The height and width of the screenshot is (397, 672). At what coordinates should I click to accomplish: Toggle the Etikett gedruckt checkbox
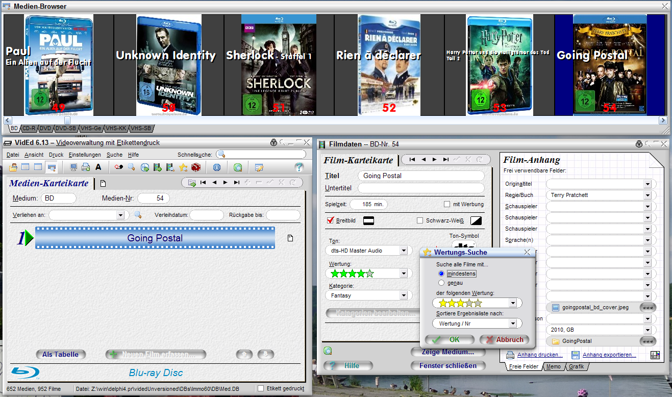(x=261, y=389)
